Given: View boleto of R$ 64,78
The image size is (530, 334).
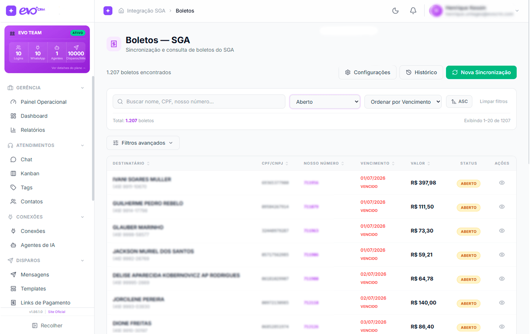Looking at the screenshot, I should click(x=502, y=279).
